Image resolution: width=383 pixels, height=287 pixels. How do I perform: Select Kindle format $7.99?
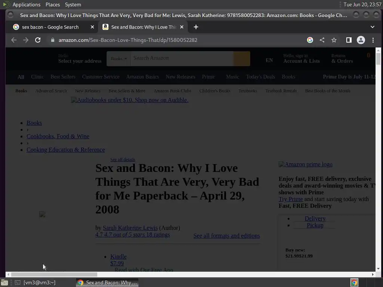(118, 260)
